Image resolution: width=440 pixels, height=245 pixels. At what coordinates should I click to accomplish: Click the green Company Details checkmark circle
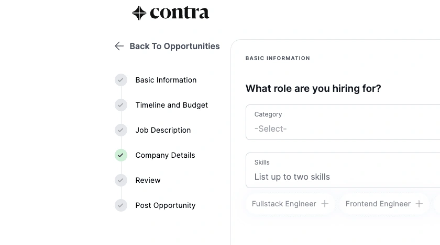(x=121, y=155)
